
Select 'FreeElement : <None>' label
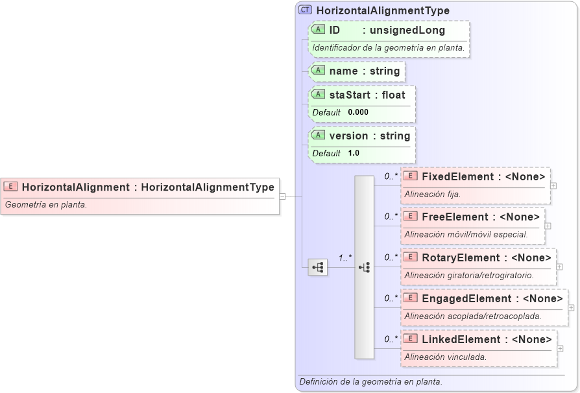(x=481, y=217)
